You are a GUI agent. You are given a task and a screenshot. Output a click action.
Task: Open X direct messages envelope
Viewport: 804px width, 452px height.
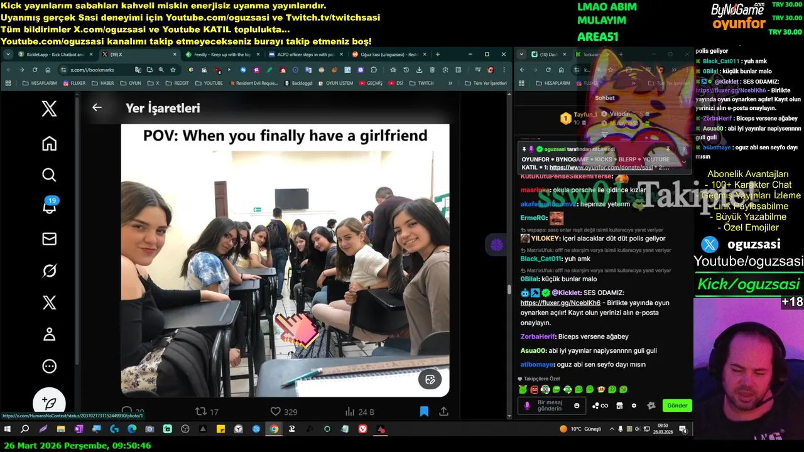pyautogui.click(x=49, y=239)
